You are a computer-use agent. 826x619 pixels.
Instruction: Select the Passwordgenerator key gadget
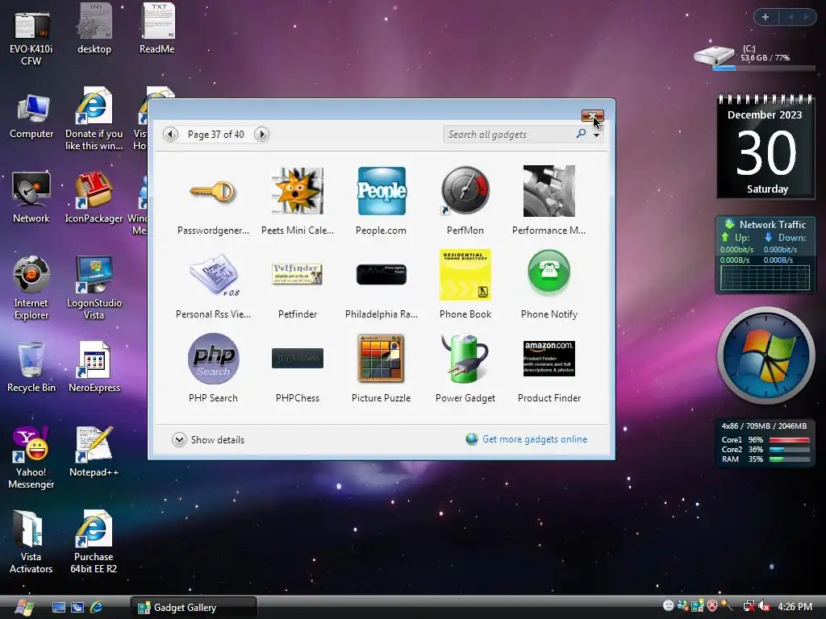[x=213, y=191]
